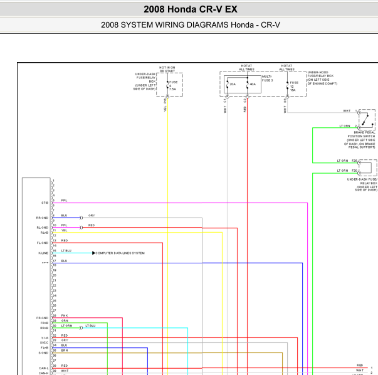Click the "BLU" wire color at pin 8
378x375 pixels.
tap(64, 215)
